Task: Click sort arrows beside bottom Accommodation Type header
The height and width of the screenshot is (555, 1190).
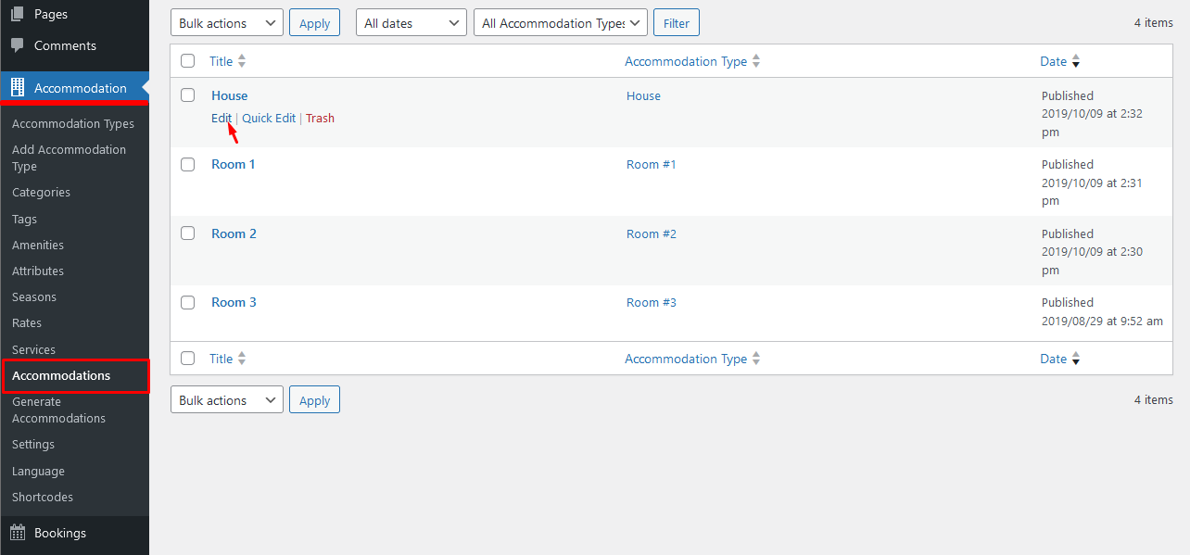Action: pos(756,359)
